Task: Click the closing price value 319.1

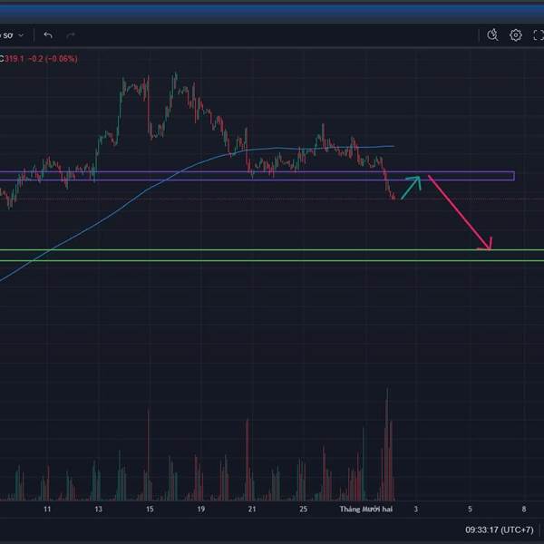Action: [x=16, y=59]
